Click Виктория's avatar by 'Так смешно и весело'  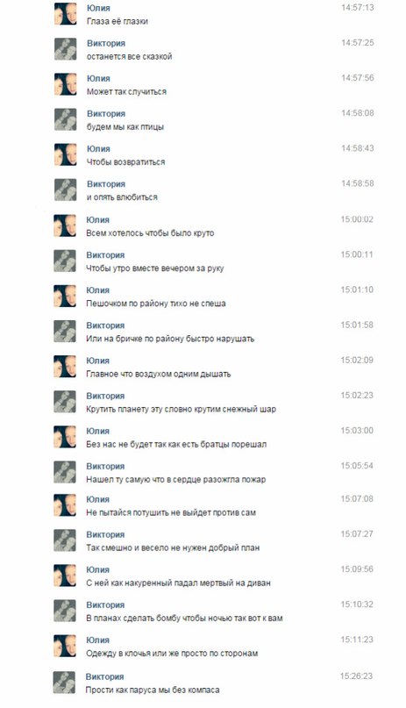(x=65, y=540)
